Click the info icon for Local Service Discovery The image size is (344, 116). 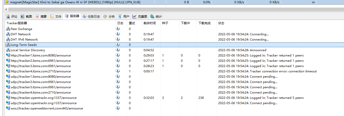point(118,50)
